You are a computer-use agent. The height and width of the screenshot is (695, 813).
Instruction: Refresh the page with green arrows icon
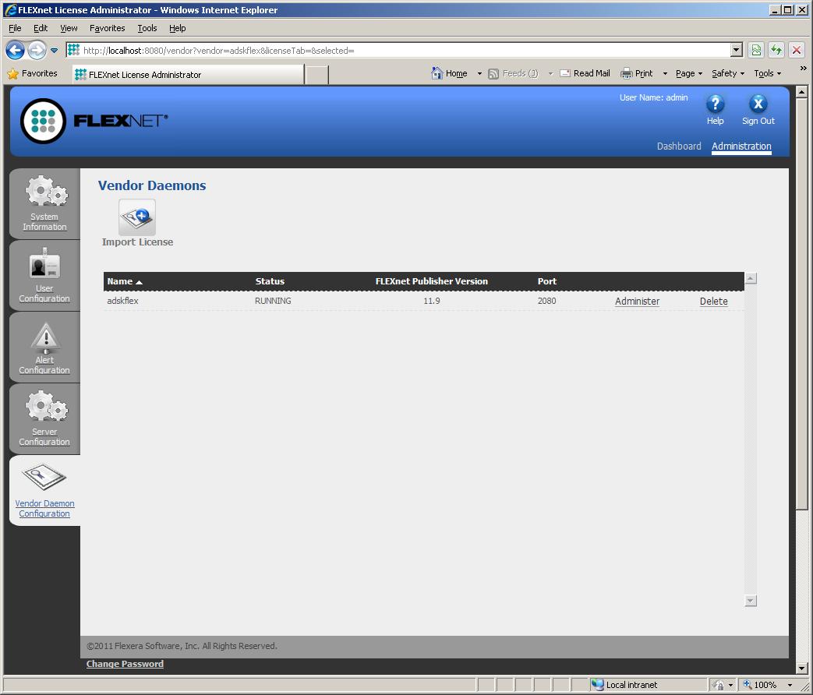(x=776, y=51)
